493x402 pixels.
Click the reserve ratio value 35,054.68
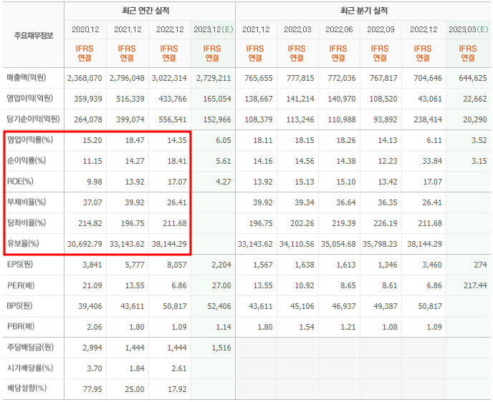[x=338, y=244]
